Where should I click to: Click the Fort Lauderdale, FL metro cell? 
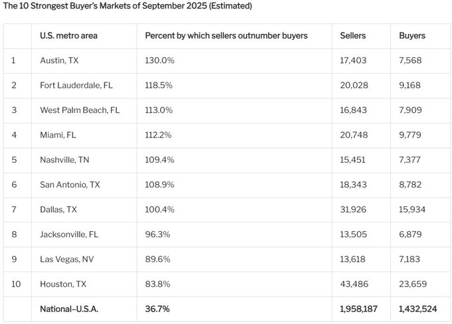click(73, 85)
